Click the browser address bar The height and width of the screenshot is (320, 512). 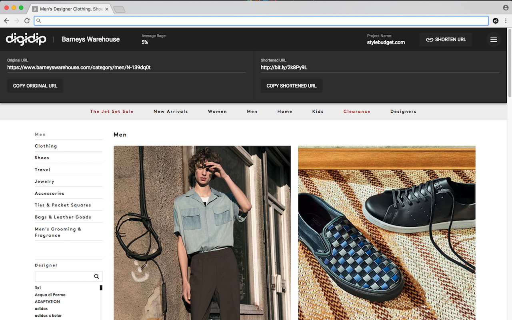[264, 21]
